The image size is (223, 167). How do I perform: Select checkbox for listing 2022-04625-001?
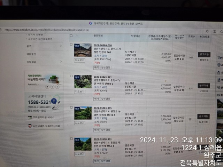tap(71, 76)
